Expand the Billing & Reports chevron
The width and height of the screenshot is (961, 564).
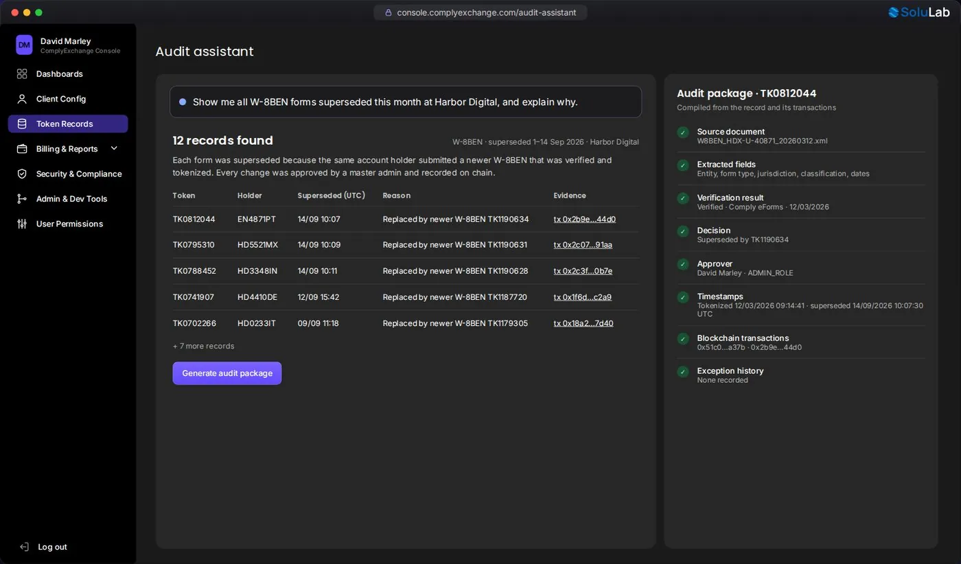coord(114,148)
